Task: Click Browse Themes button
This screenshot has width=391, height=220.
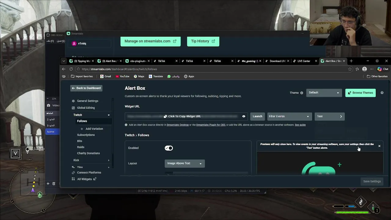Action: click(360, 93)
